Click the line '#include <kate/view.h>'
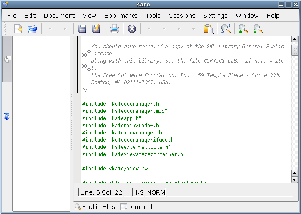The image size is (301, 214). point(115,169)
